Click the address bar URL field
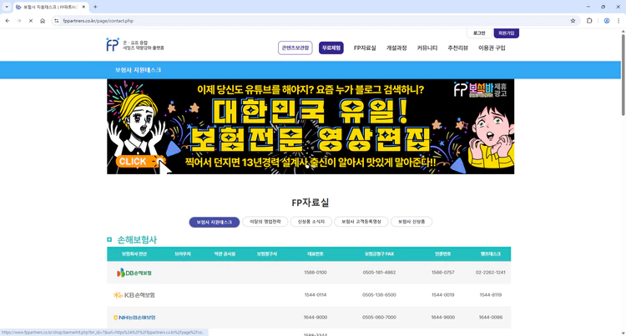 click(x=311, y=21)
